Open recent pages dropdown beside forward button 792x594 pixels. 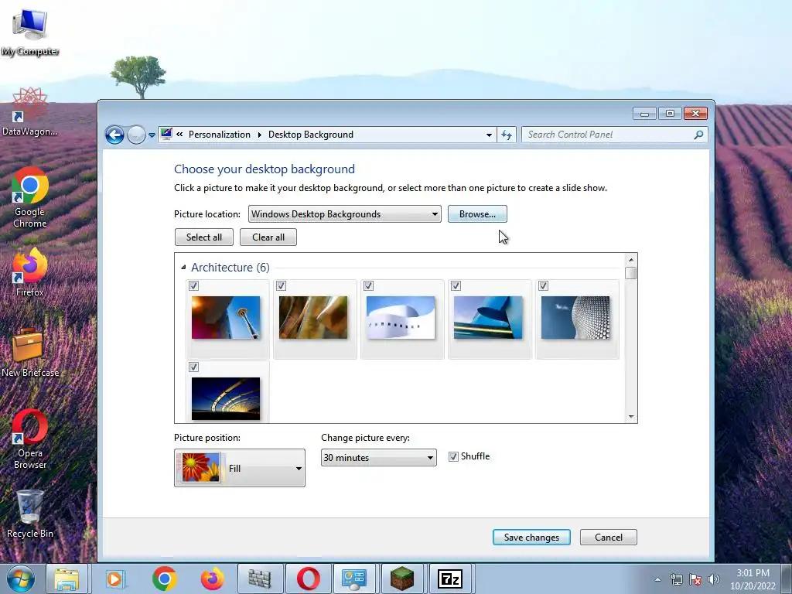[x=152, y=135]
